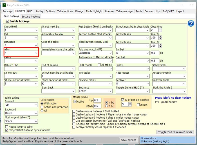Open Most urgent table dropdown
Screen dimensions: 197x145
[21, 121]
